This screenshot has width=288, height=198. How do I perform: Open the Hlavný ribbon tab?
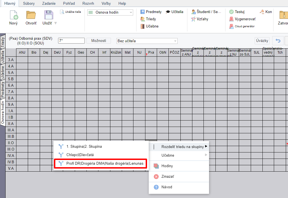point(10,4)
